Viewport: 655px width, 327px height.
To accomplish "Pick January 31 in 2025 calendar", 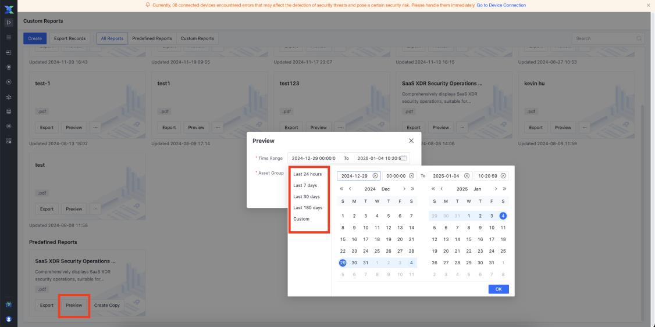I will coord(492,263).
